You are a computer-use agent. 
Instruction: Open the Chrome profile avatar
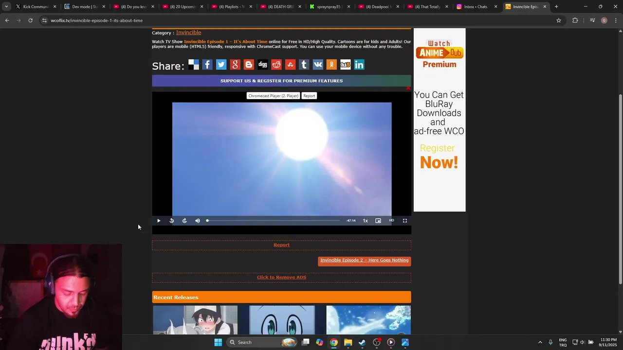[604, 20]
